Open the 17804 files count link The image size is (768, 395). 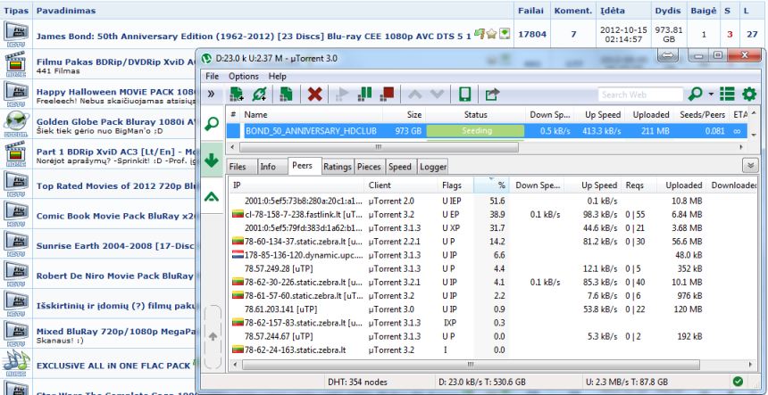coord(532,34)
